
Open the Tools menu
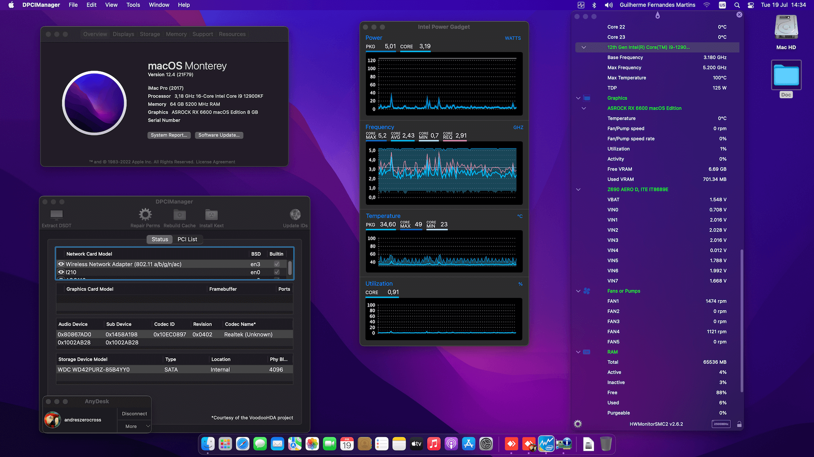133,5
